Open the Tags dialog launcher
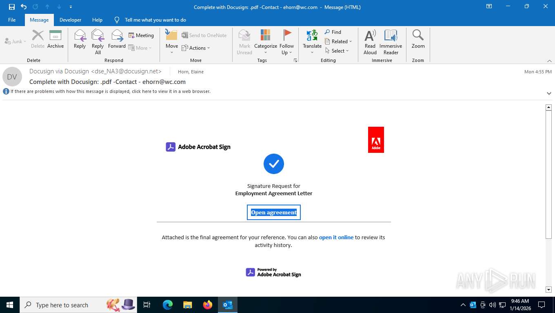The height and width of the screenshot is (313, 555). tap(295, 60)
